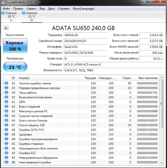Click status circle for Среднее число стираний
The width and height of the screenshot is (167, 168).
pyautogui.click(x=6, y=116)
